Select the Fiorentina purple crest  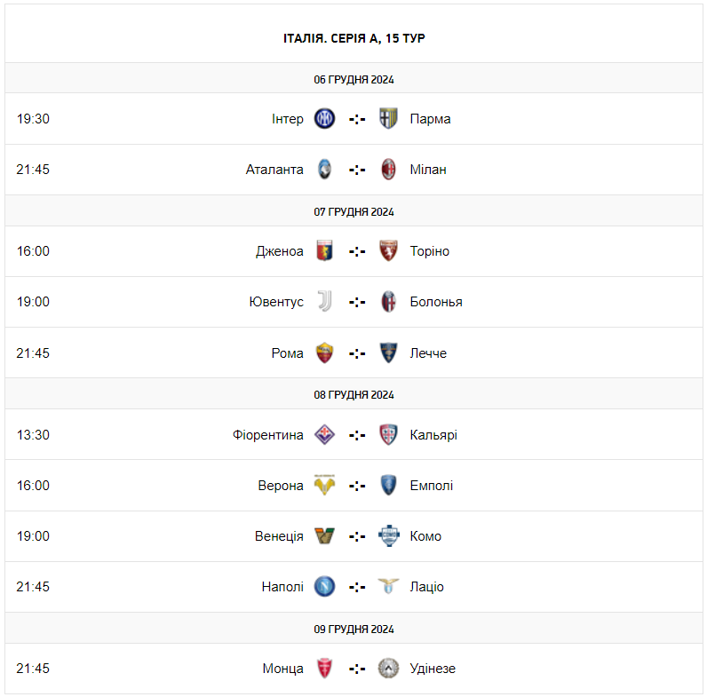point(325,435)
